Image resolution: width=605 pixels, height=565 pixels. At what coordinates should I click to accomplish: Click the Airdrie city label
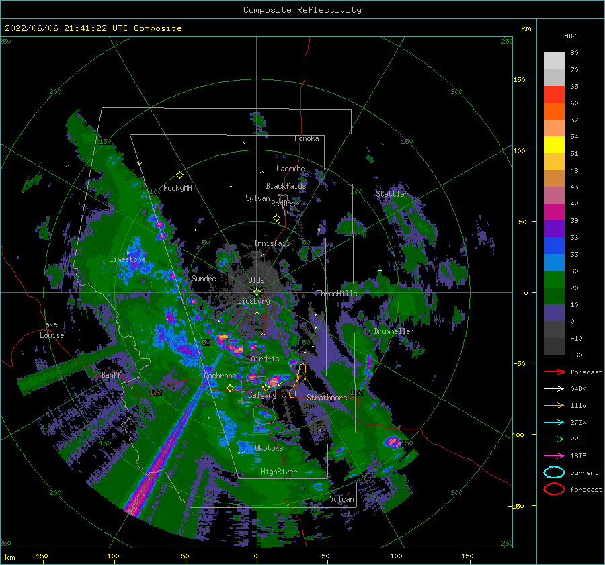coord(265,359)
